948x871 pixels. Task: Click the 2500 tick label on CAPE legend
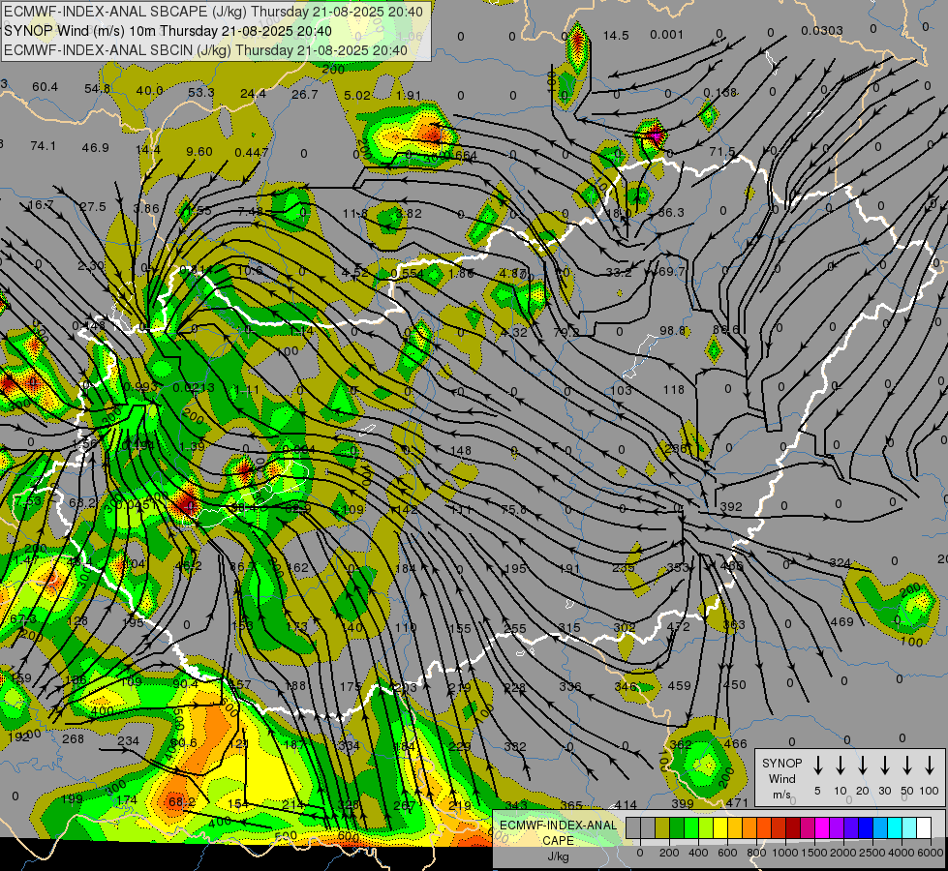[872, 853]
